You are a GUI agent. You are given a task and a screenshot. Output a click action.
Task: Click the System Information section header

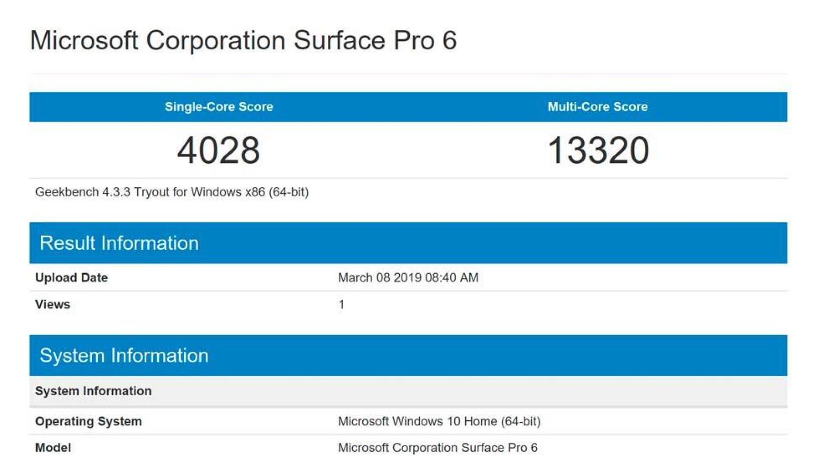(x=125, y=355)
